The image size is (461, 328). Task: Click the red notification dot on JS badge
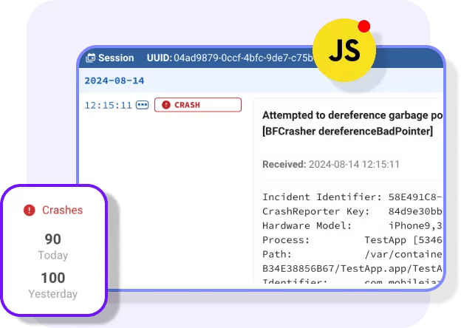(364, 26)
